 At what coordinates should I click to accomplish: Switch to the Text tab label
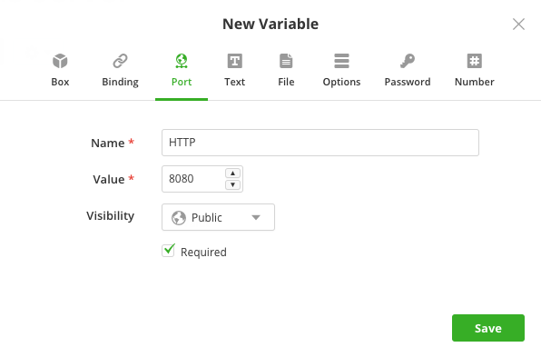coord(234,82)
